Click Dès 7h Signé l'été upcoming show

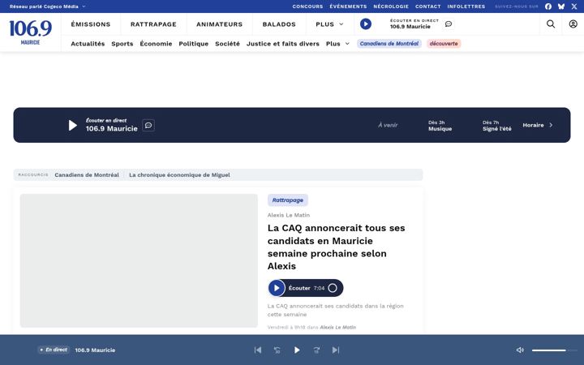coord(497,126)
